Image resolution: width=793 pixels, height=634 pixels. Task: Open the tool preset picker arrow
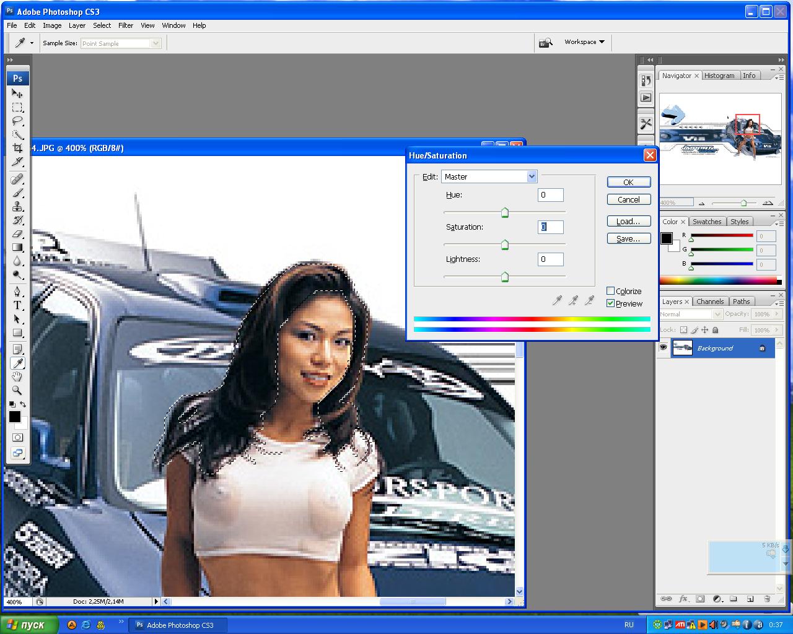[x=32, y=43]
